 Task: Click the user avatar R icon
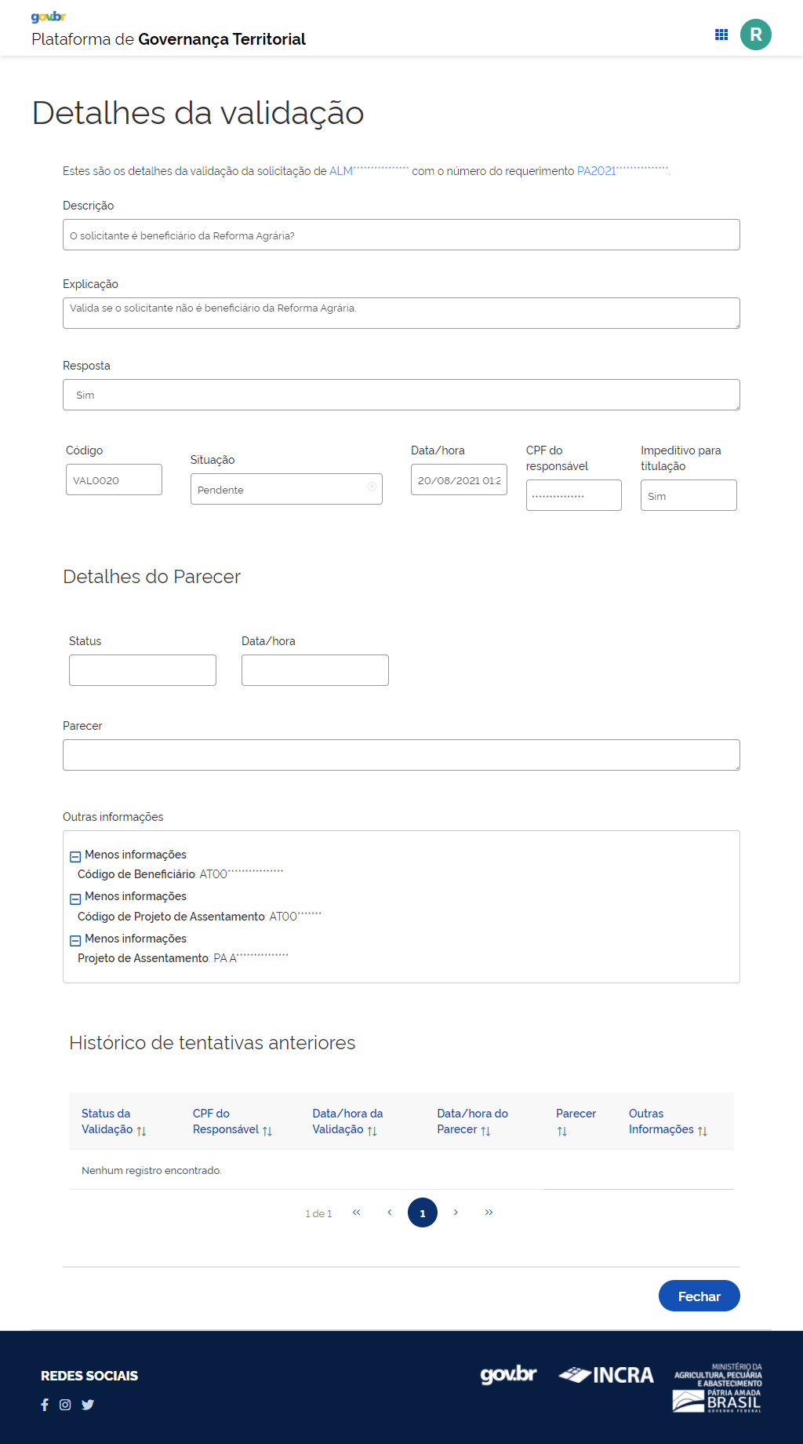coord(755,35)
